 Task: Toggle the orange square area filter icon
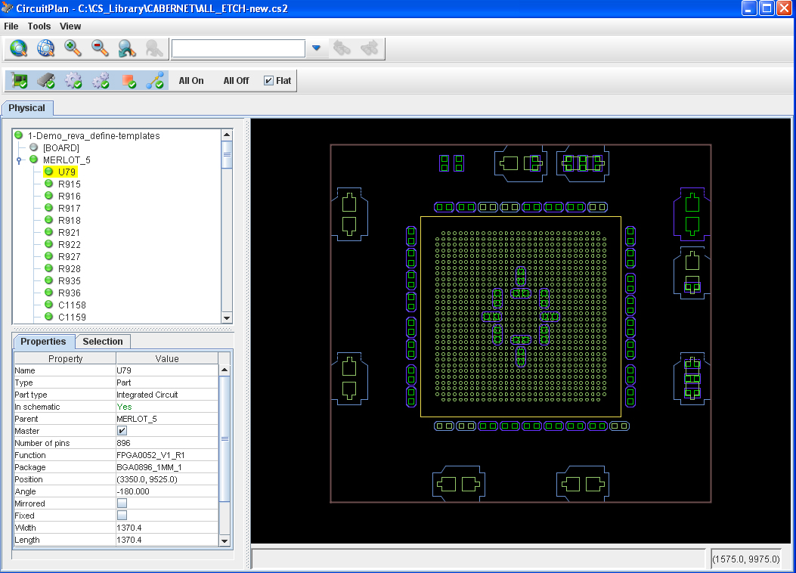[128, 81]
